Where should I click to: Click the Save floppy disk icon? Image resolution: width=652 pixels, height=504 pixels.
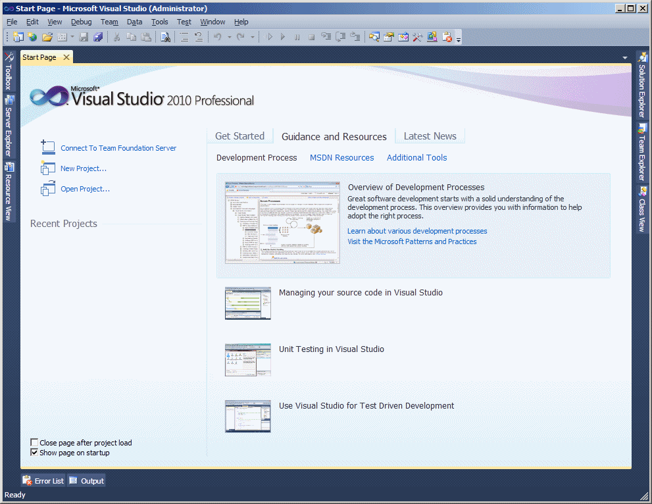point(84,37)
